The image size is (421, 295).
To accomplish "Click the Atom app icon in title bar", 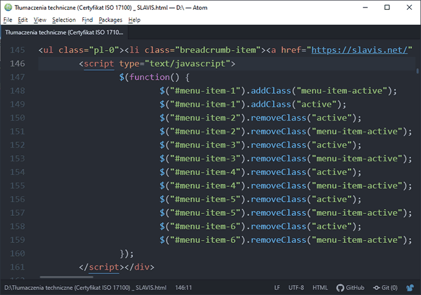I will 8,7.
